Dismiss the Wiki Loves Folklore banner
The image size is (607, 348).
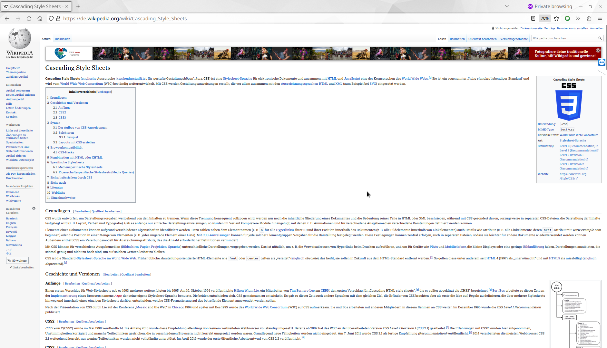point(598,51)
